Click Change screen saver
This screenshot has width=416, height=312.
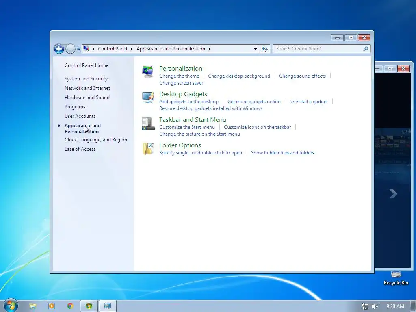tap(181, 83)
